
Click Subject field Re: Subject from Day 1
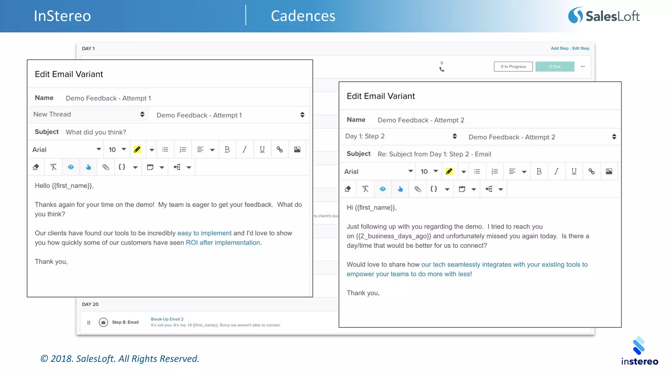pyautogui.click(x=434, y=154)
